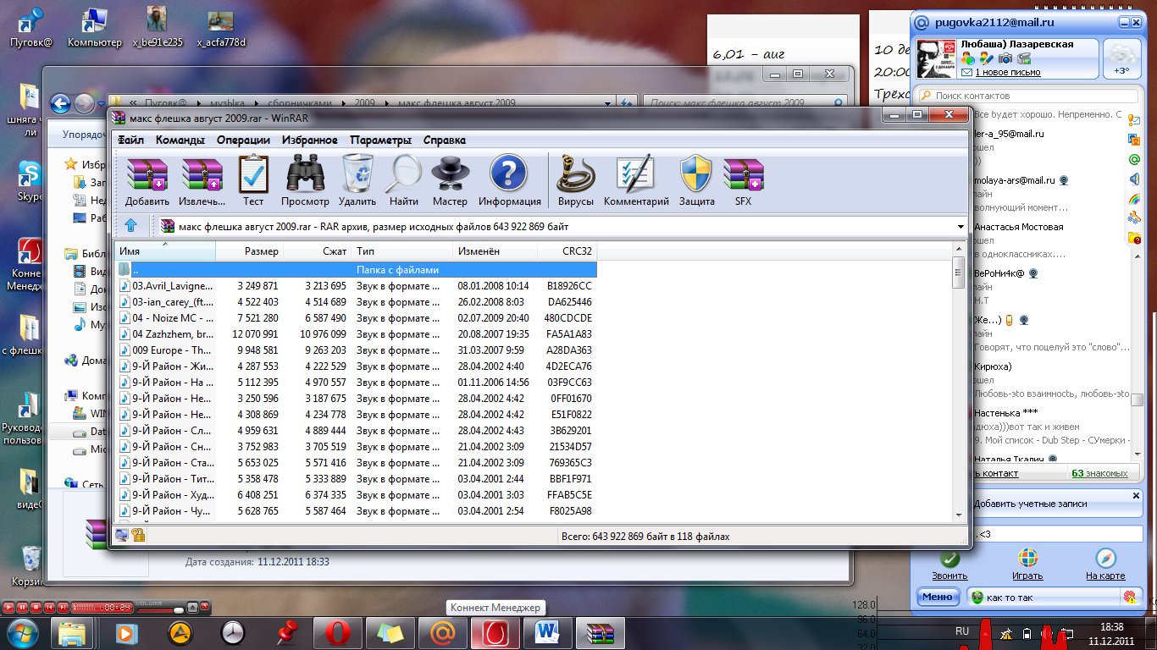Expand the archive path dropdown arrow

coord(960,227)
